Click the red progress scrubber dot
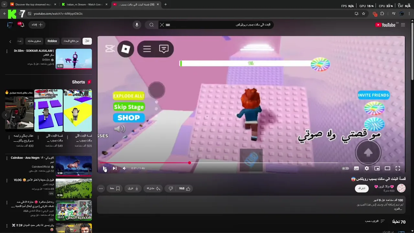 (190, 163)
